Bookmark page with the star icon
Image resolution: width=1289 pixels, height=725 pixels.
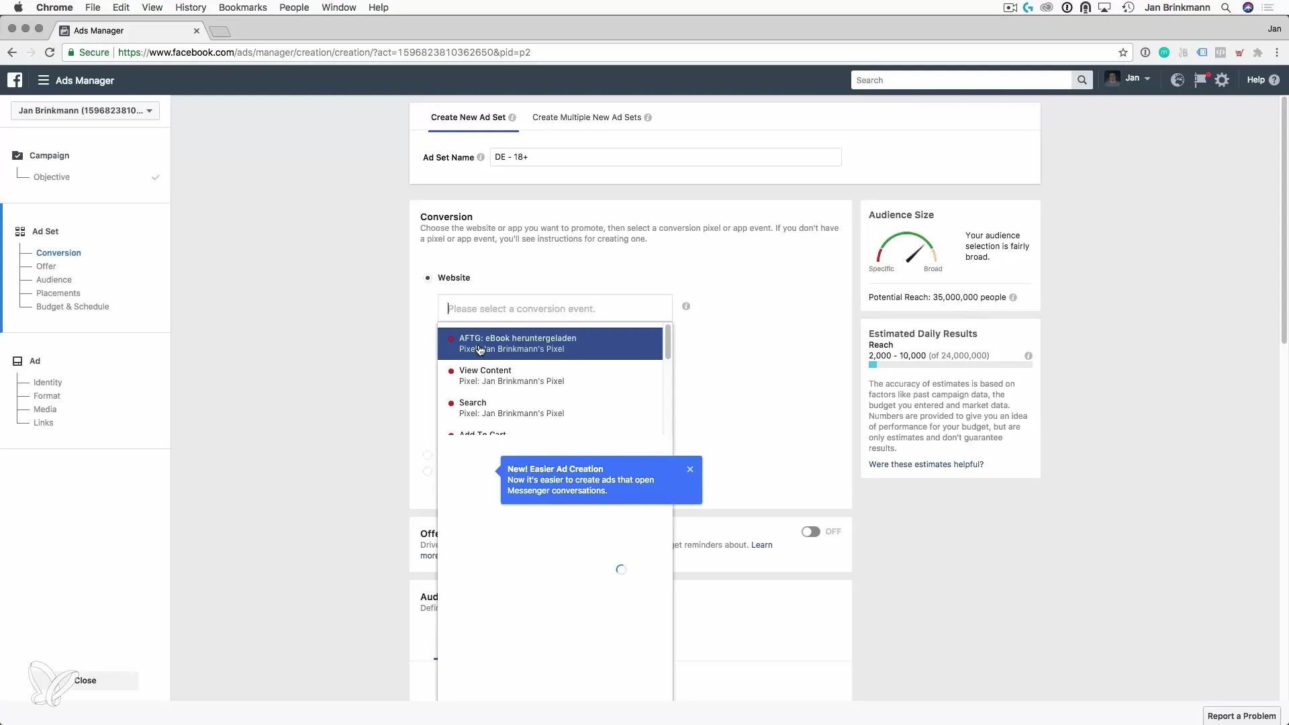coord(1123,52)
